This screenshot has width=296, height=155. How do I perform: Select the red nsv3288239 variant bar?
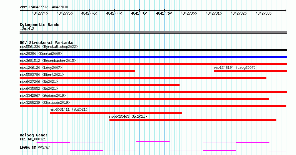[x=153, y=106]
